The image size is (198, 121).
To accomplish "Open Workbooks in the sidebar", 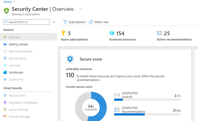I will coord(16,73).
